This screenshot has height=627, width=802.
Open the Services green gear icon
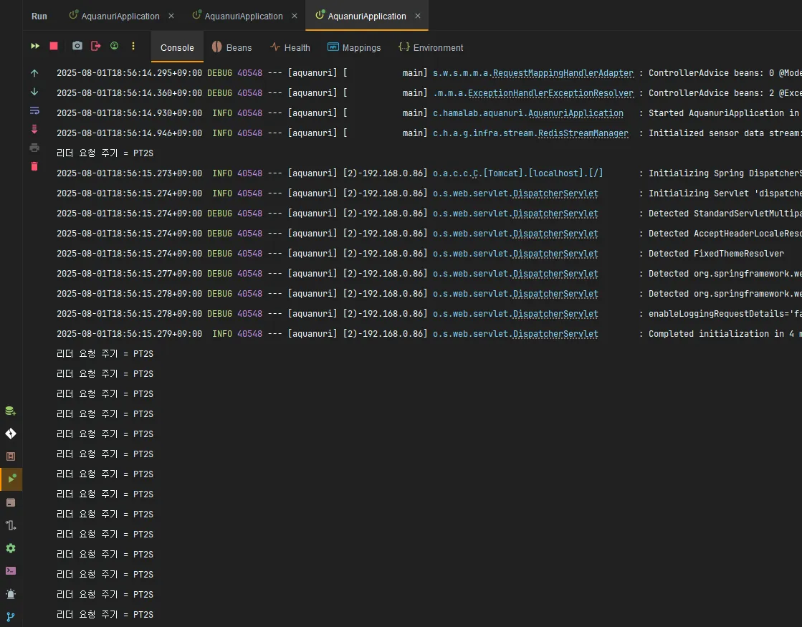coord(11,548)
